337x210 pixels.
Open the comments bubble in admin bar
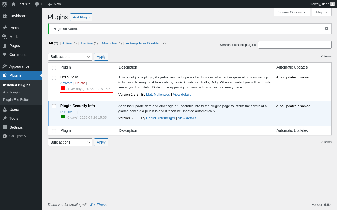click(37, 4)
